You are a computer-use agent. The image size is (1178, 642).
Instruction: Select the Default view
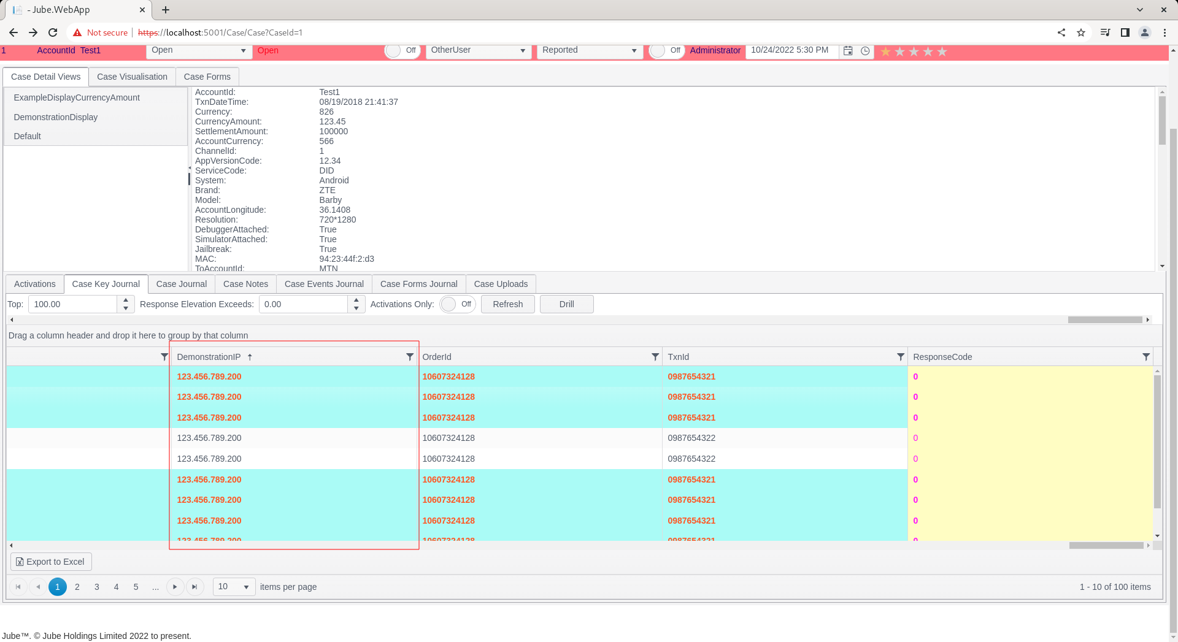point(96,136)
